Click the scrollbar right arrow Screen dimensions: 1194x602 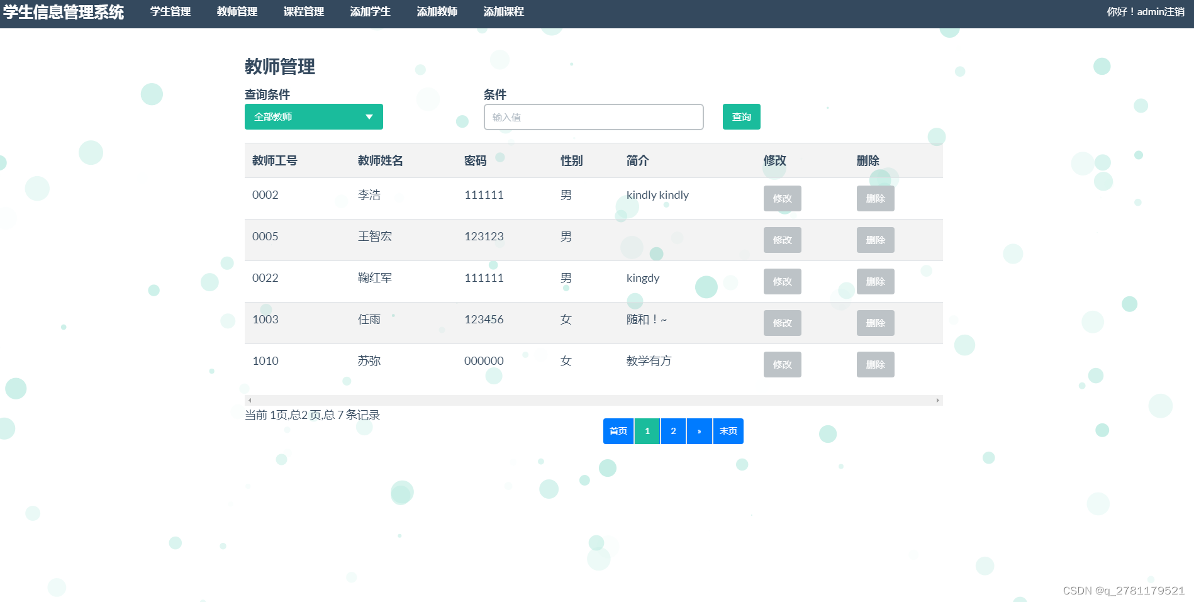click(x=938, y=400)
